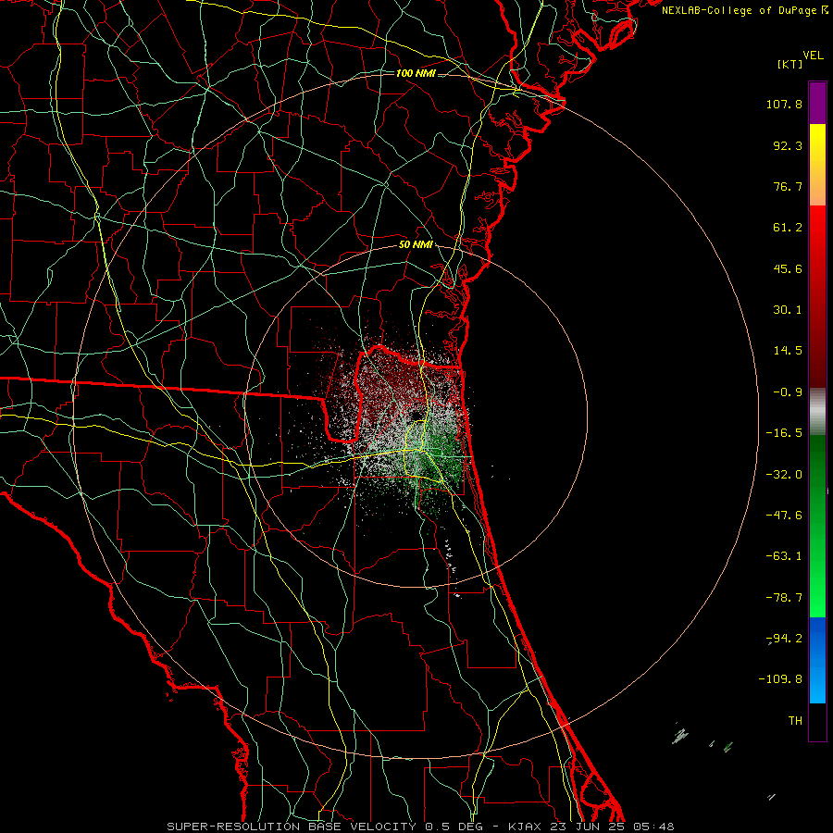Click the -47.6 velocity scale value
The image size is (833, 833).
coord(784,516)
